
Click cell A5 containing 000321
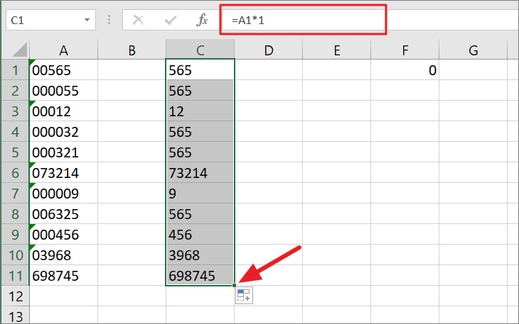click(x=63, y=152)
